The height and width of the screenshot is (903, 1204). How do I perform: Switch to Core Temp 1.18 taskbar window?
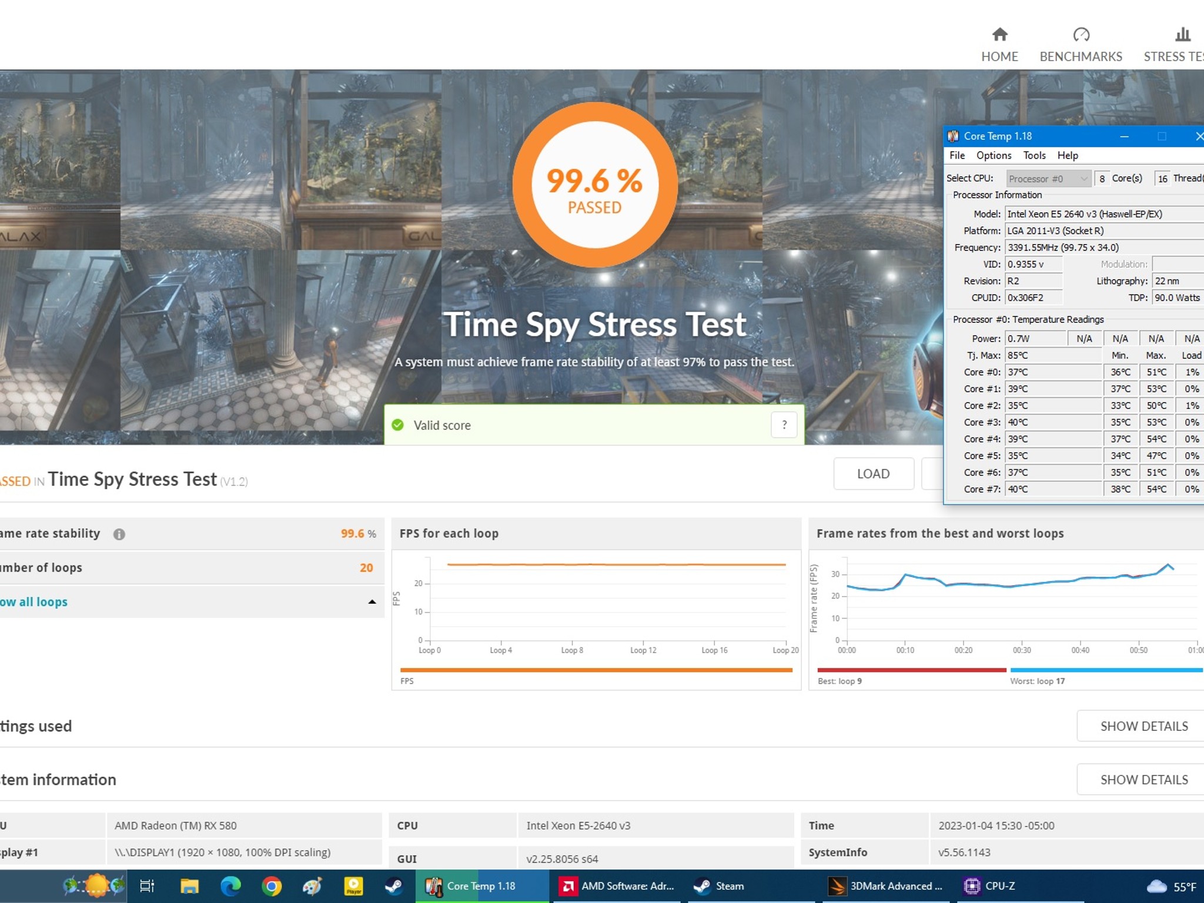(x=482, y=886)
